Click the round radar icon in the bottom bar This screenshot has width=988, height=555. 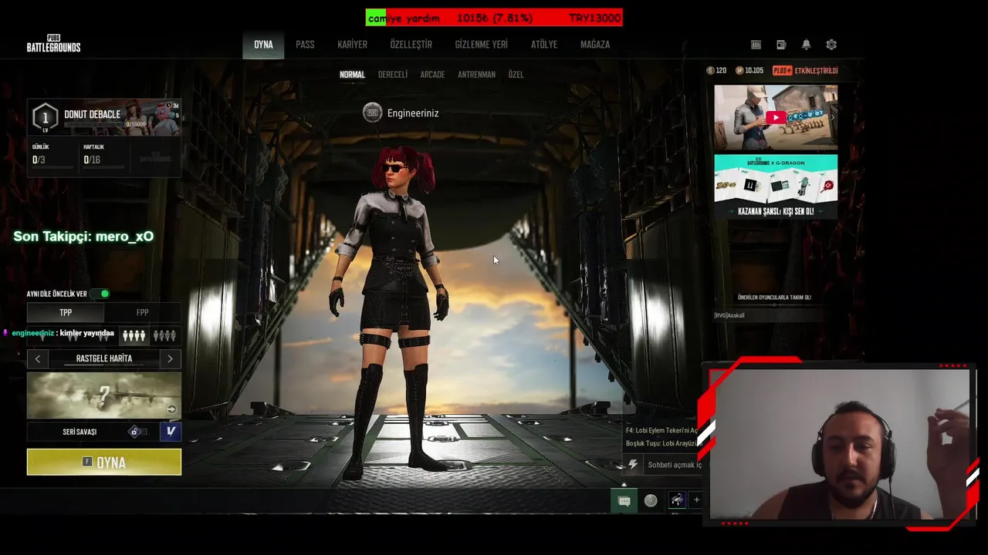[651, 501]
